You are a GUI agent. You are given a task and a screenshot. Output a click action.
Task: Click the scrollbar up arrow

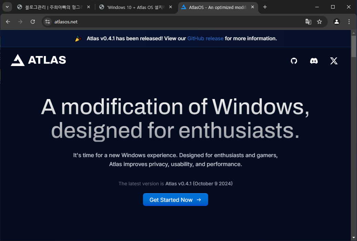[x=354, y=33]
